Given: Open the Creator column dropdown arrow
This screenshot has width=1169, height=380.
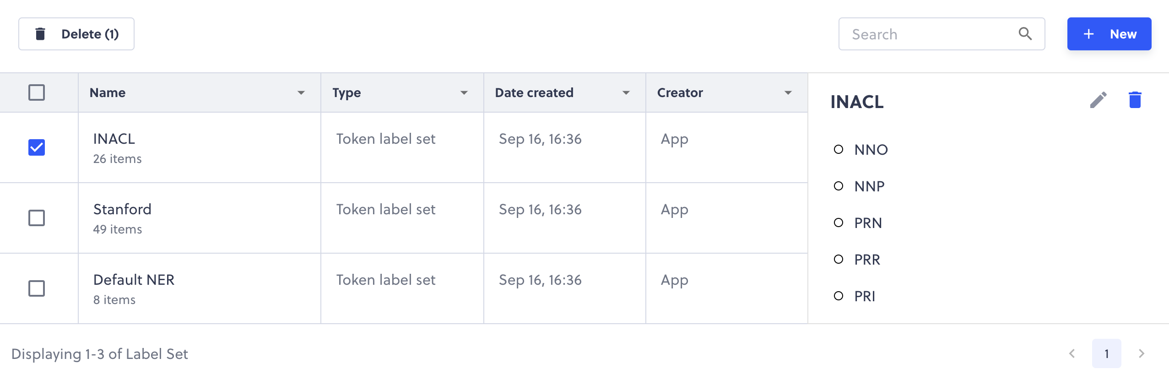Looking at the screenshot, I should 788,93.
